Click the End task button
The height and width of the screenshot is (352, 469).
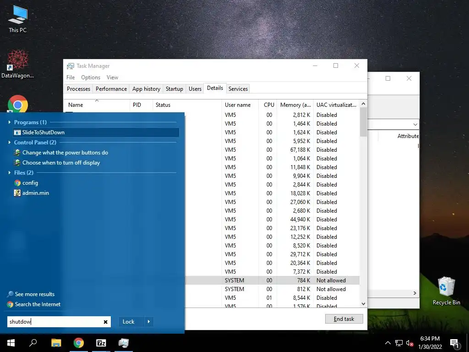point(344,319)
